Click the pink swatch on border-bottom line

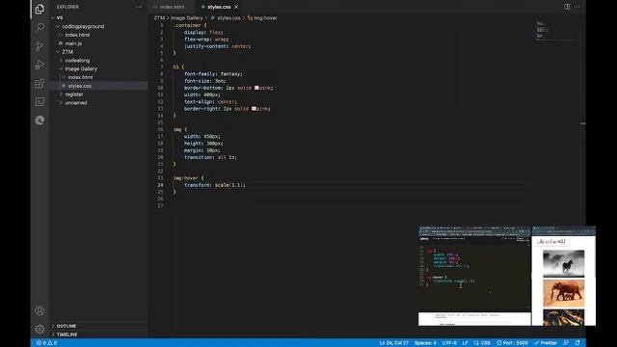256,88
